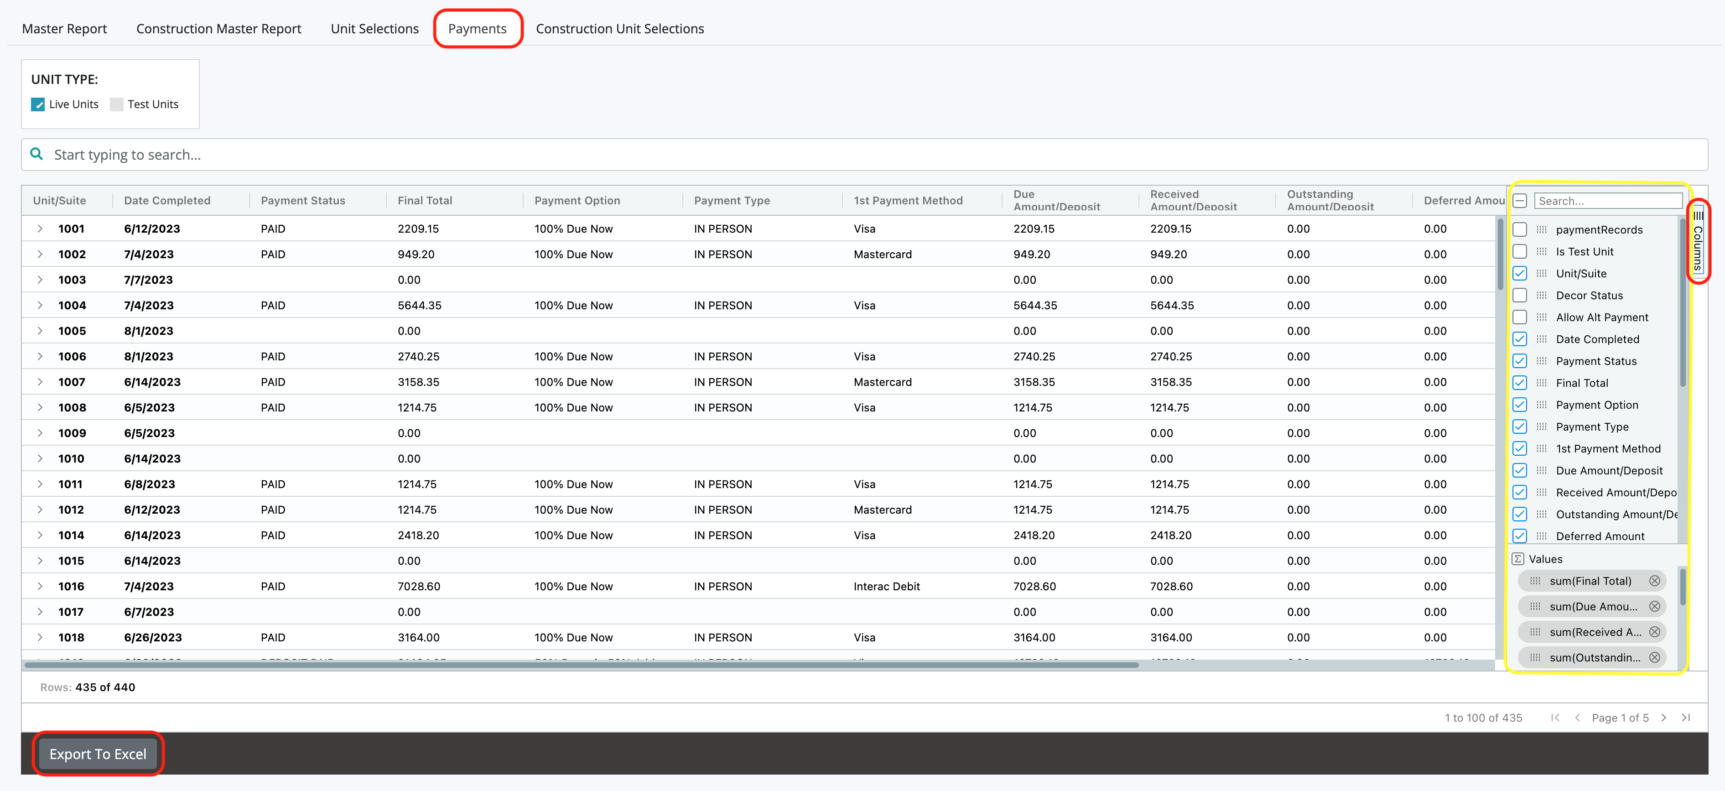This screenshot has height=791, width=1725.
Task: Open Construction Unit Selections tab
Action: pos(620,29)
